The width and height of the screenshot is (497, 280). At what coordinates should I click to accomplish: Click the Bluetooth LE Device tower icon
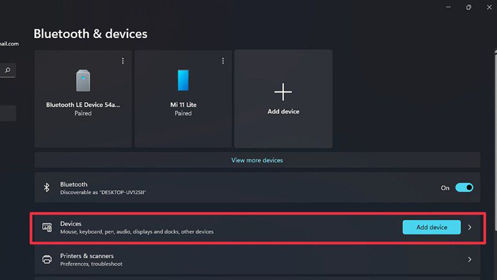pos(83,81)
